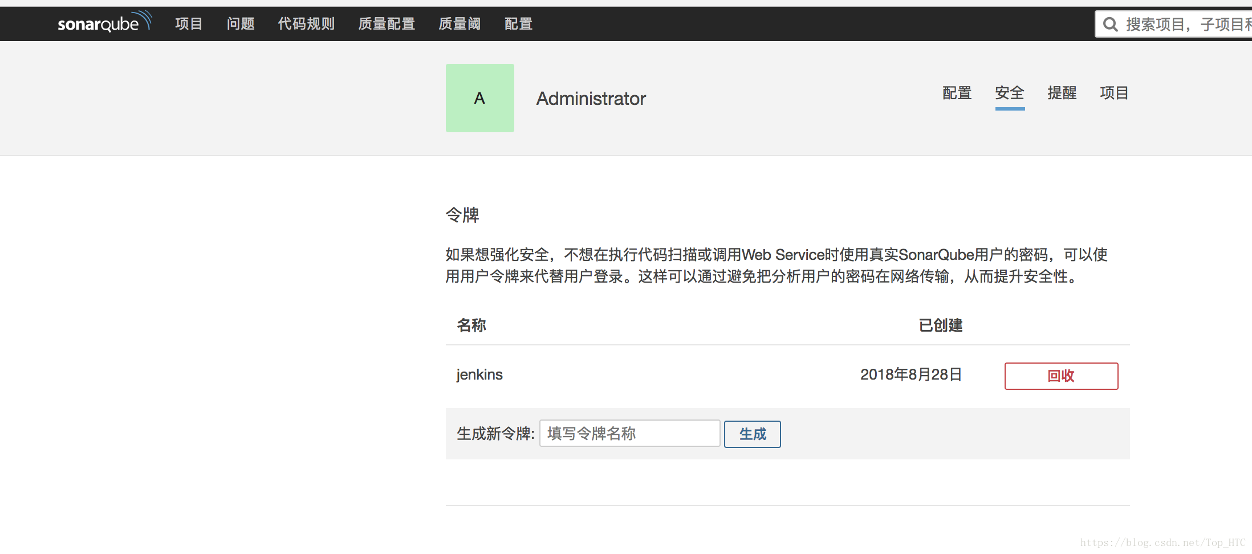Switch to the account 项目 tab
The image size is (1252, 554).
[x=1115, y=93]
